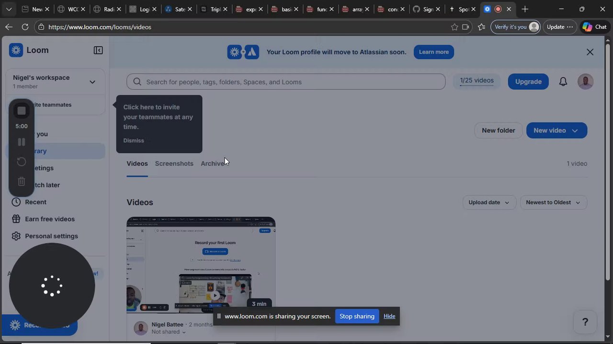Click Nigel Battee's small avatar under video
The height and width of the screenshot is (344, 613).
(x=141, y=328)
